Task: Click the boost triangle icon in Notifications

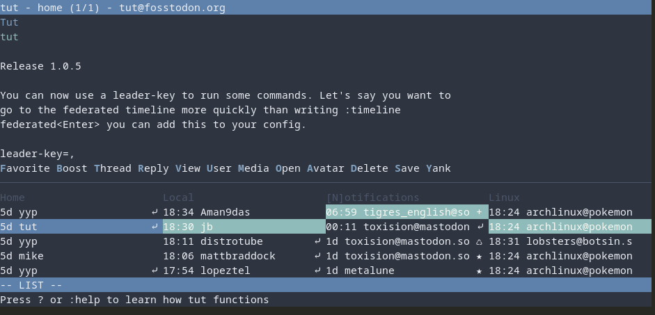Action: coord(479,241)
